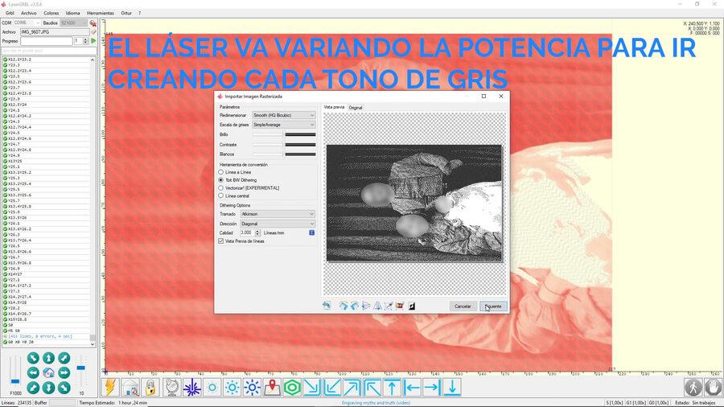Image resolution: width=724 pixels, height=407 pixels.
Task: Open the Herramientas menu
Action: click(x=101, y=13)
